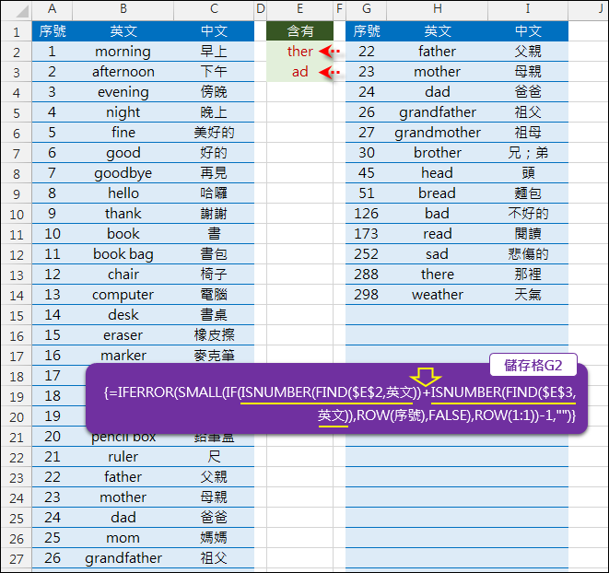
Task: Select column I header
Action: pyautogui.click(x=528, y=9)
